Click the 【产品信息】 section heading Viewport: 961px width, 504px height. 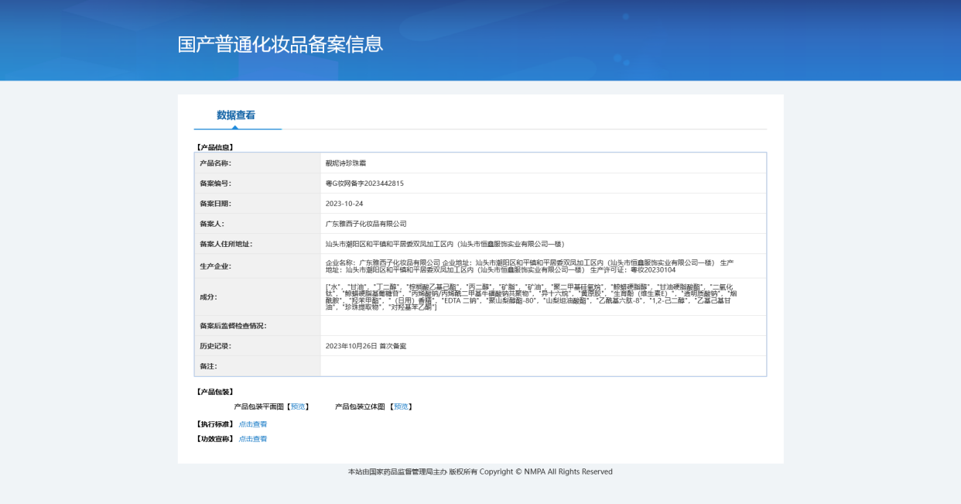(x=215, y=147)
